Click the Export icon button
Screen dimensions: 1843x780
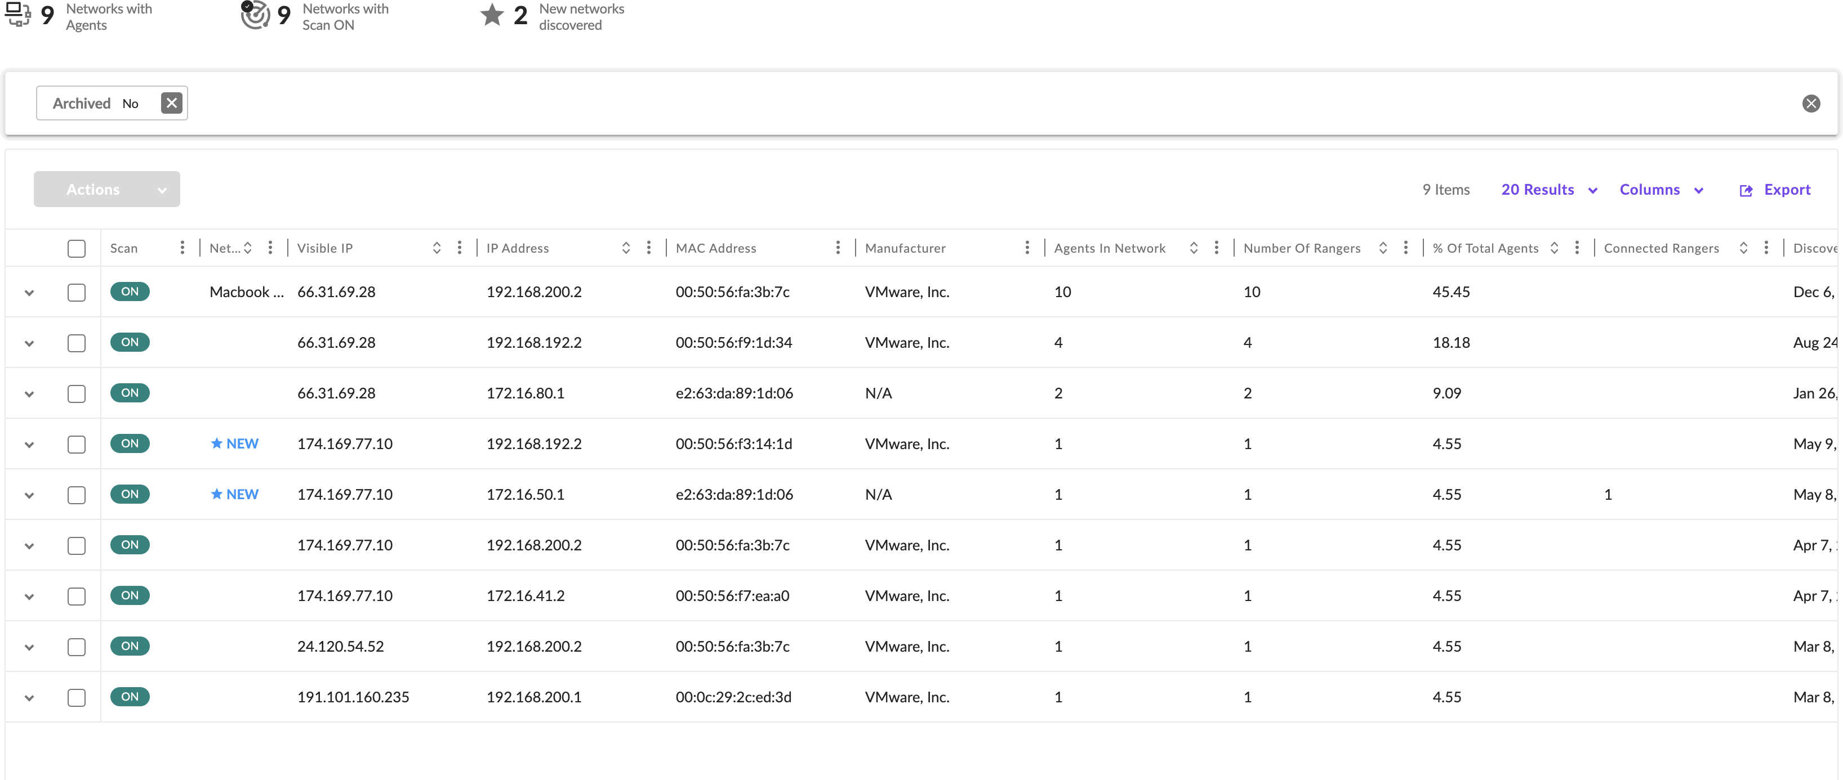click(1746, 190)
